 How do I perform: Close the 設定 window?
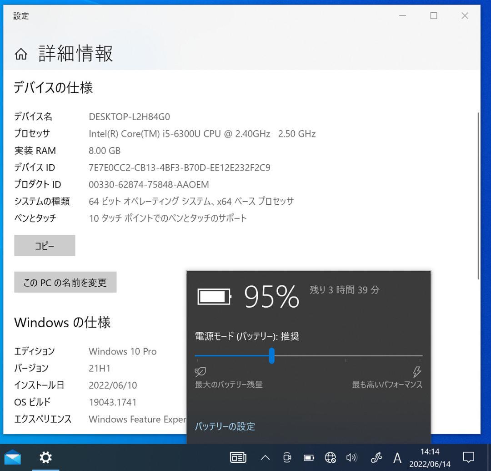pyautogui.click(x=465, y=15)
